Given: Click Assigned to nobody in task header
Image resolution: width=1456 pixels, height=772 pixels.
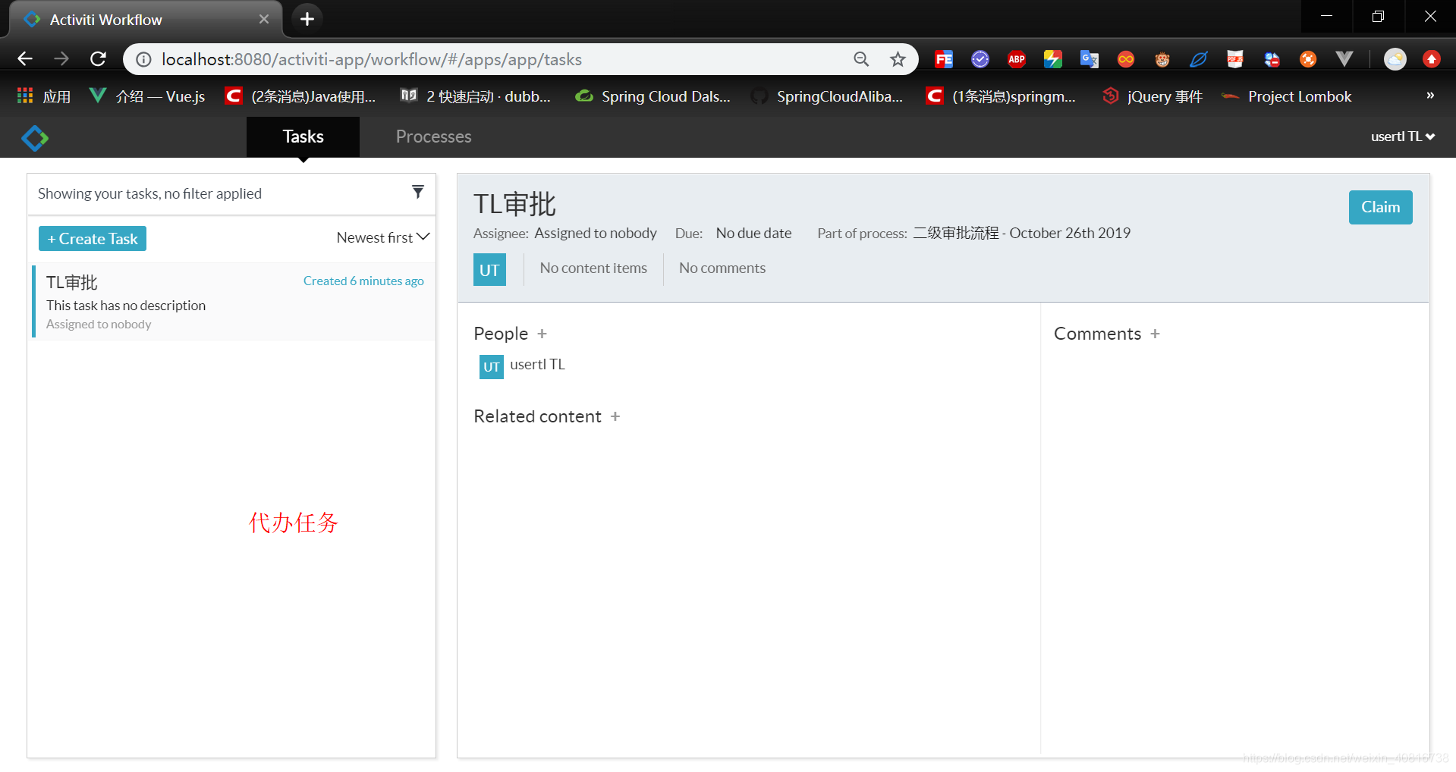Looking at the screenshot, I should point(596,234).
